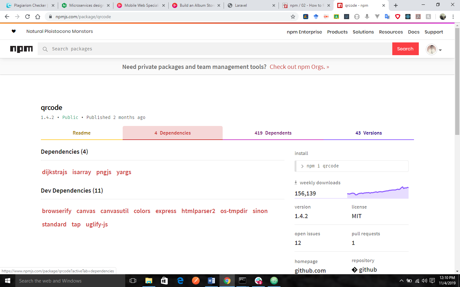This screenshot has width=460, height=287.
Task: Click the Google Translate extension icon
Action: [387, 17]
